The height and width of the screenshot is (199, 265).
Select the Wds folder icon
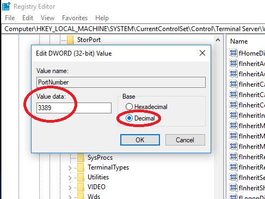tap(81, 196)
